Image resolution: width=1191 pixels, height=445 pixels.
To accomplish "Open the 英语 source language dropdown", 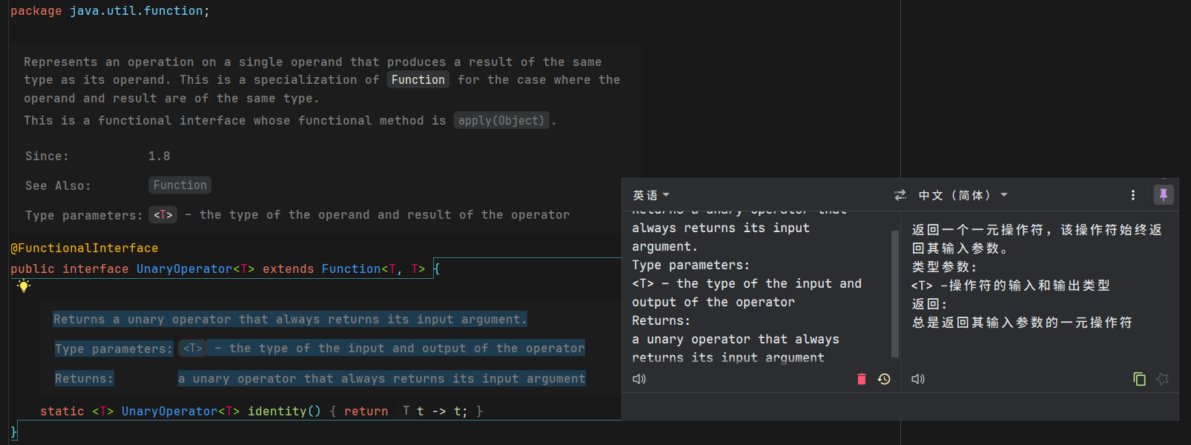I will [x=650, y=195].
